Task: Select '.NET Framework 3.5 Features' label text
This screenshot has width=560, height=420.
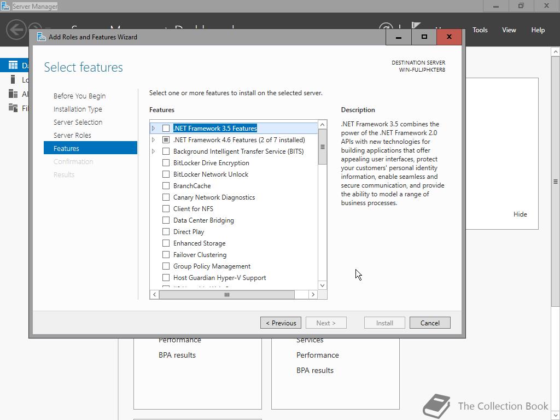Action: point(215,128)
